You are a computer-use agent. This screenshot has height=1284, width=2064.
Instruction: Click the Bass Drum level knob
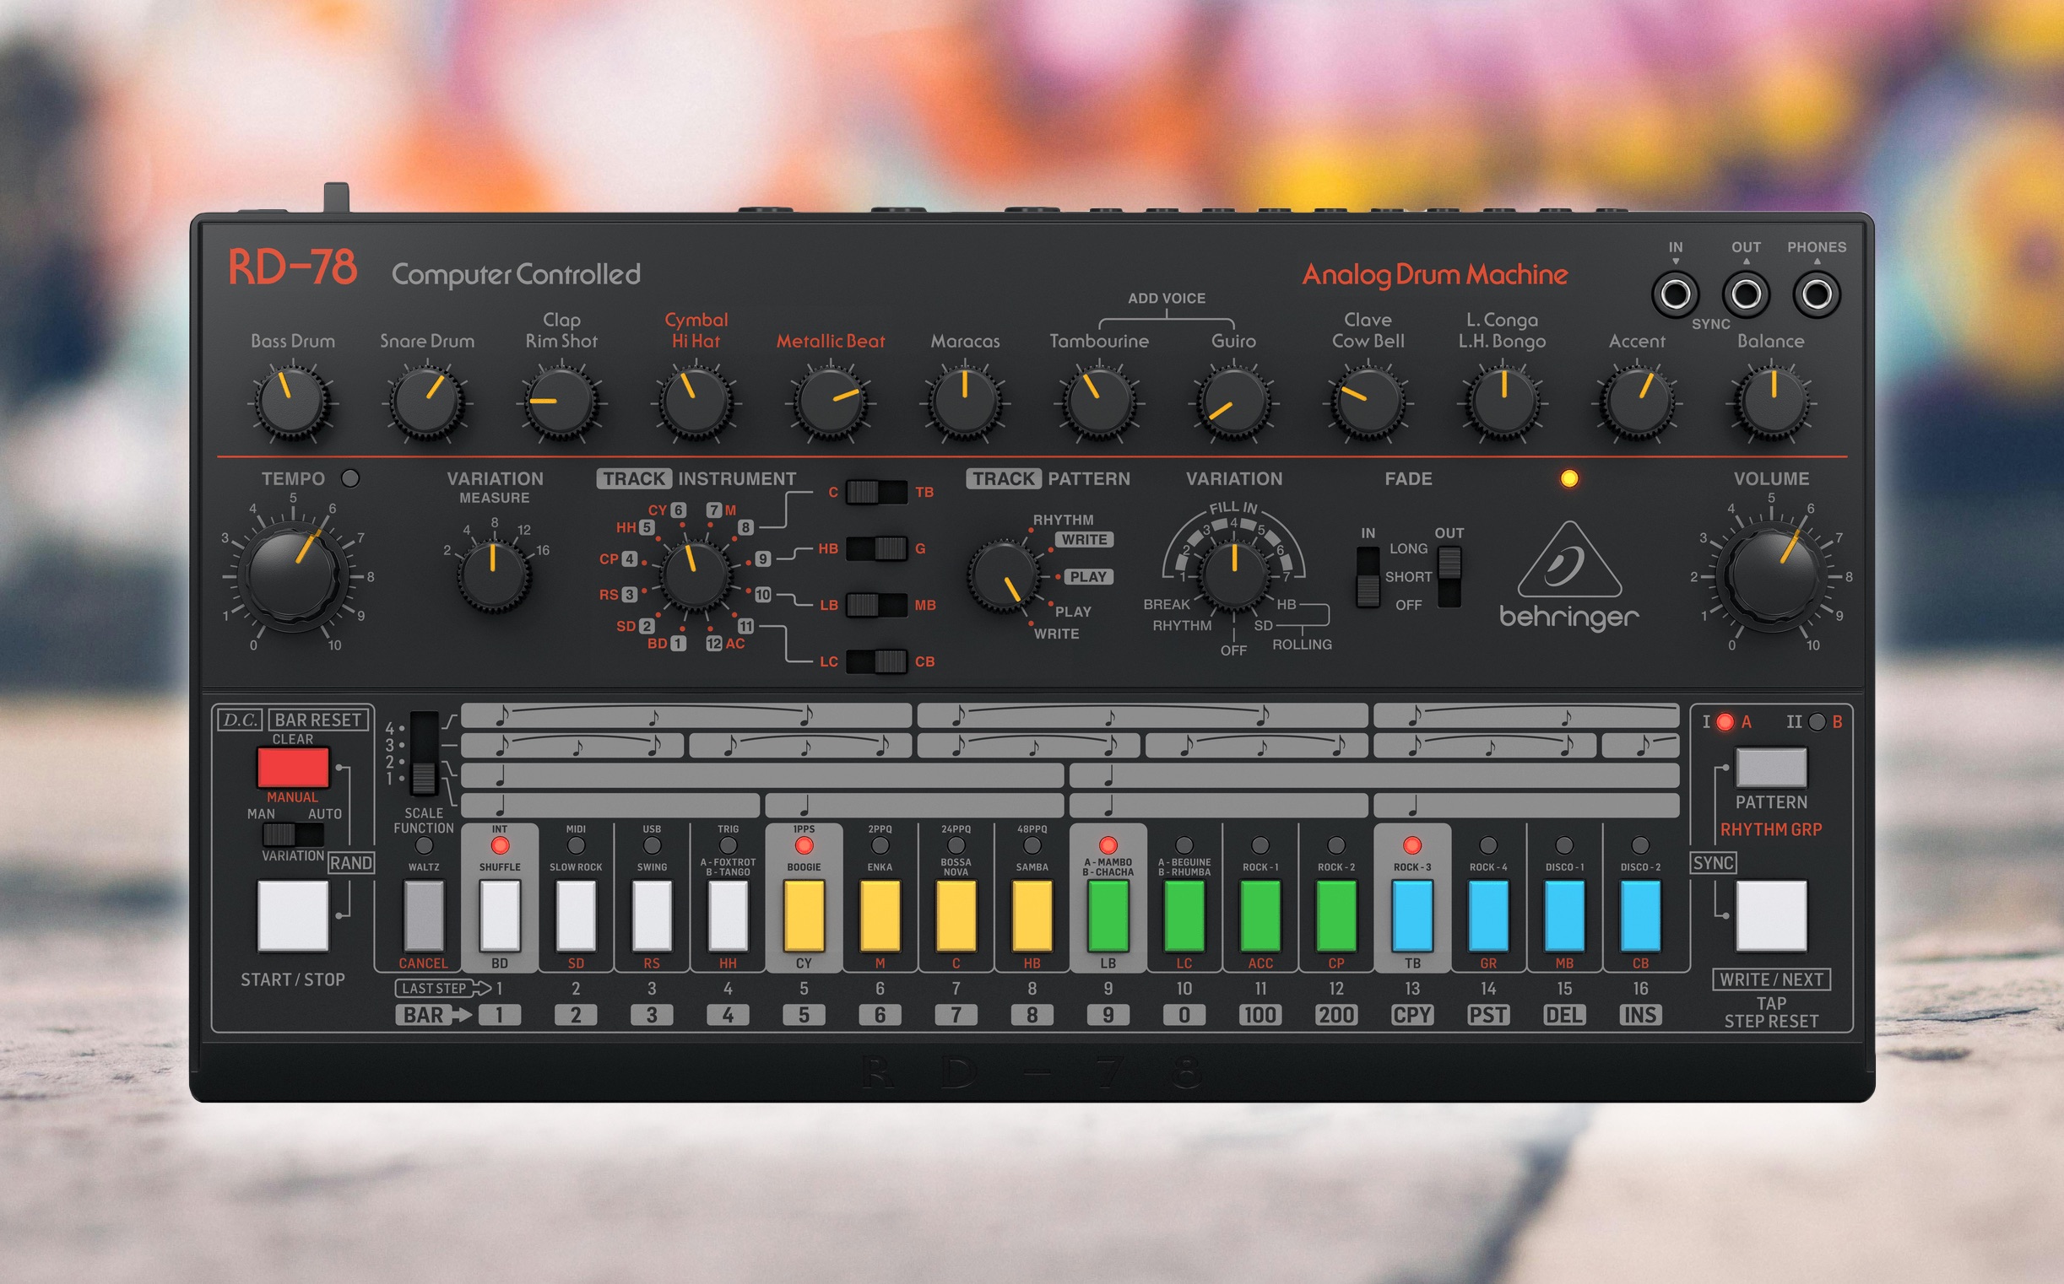pos(291,401)
